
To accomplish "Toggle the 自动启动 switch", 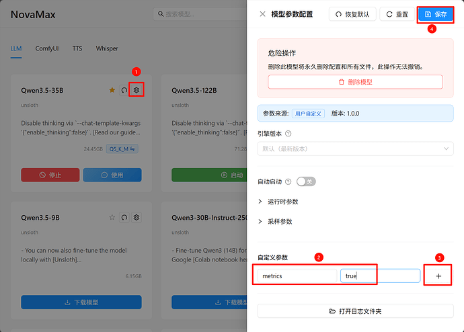I will (x=306, y=181).
